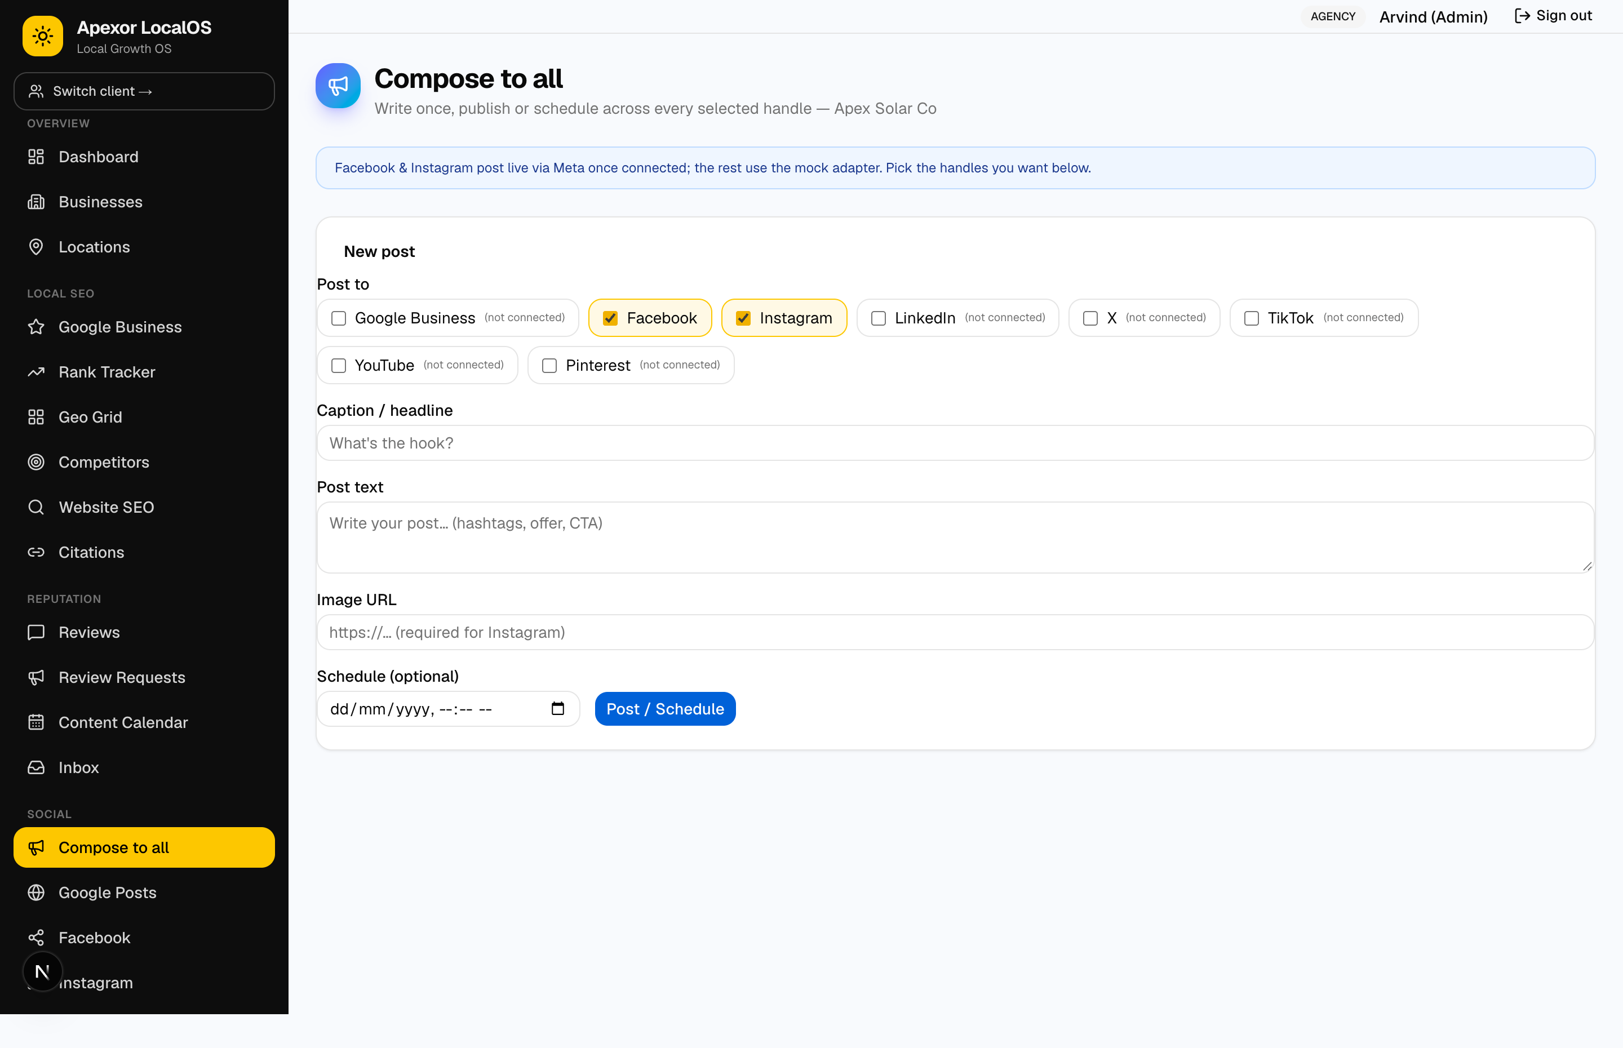The height and width of the screenshot is (1048, 1623).
Task: Enable the Google Business checkbox
Action: (x=338, y=318)
